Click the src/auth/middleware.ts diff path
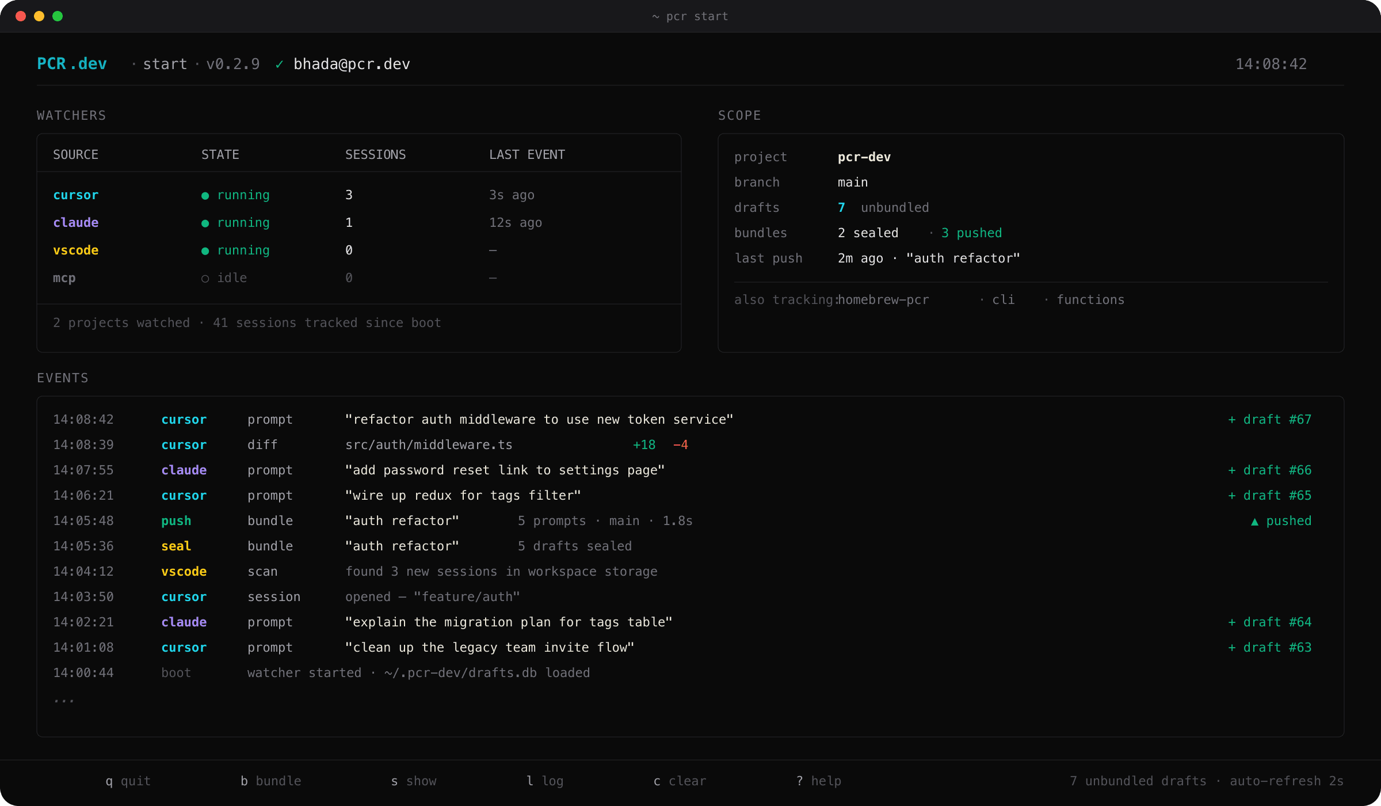This screenshot has height=806, width=1381. pyautogui.click(x=429, y=445)
